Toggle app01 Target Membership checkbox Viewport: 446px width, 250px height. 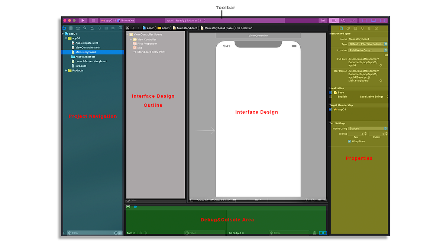(331, 109)
